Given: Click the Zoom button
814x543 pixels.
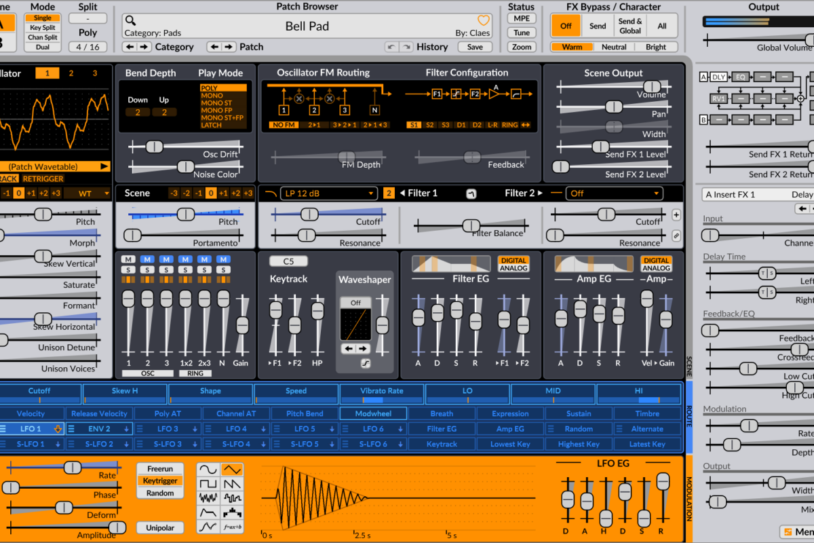Looking at the screenshot, I should [522, 47].
